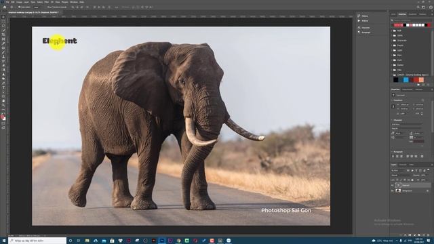The image size is (434, 244).
Task: Toggle lock transparent pixels in Layers
Action: tap(397, 180)
